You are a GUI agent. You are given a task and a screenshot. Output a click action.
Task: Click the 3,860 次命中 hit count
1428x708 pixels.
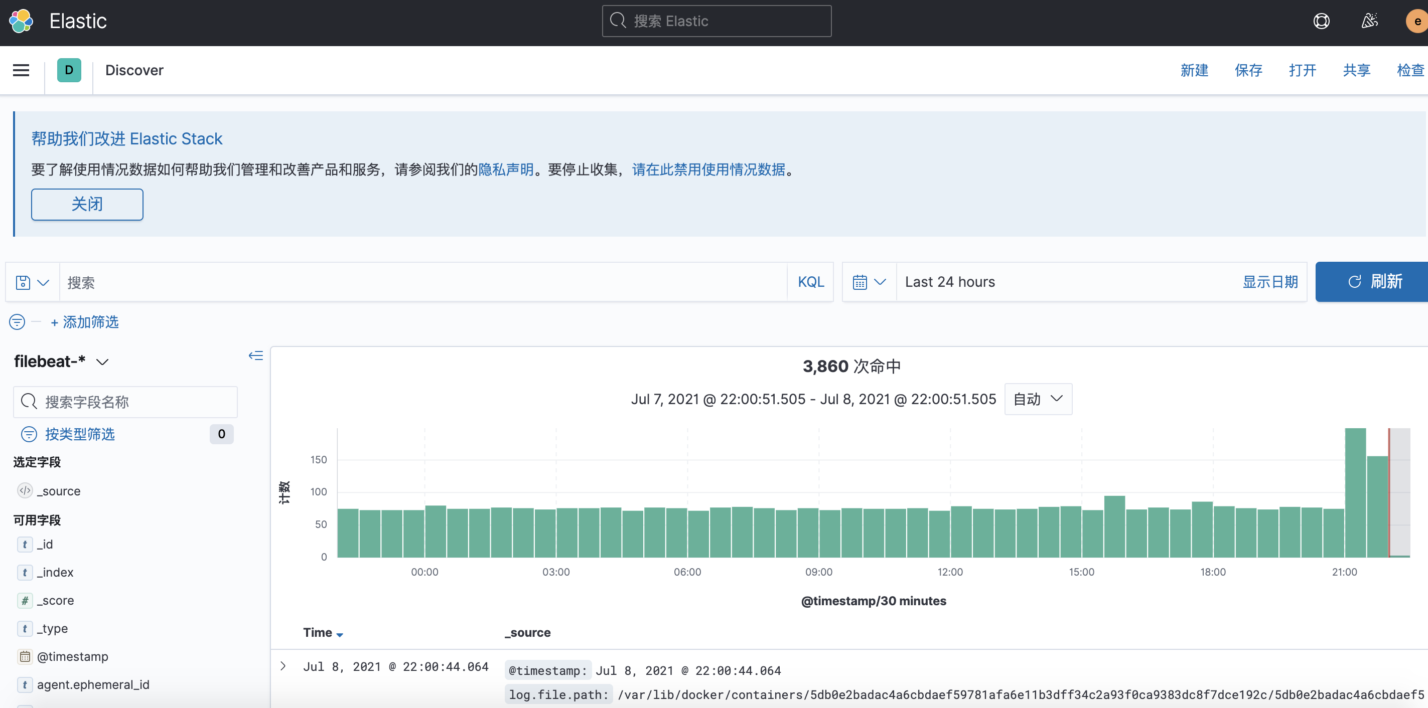[x=851, y=366]
